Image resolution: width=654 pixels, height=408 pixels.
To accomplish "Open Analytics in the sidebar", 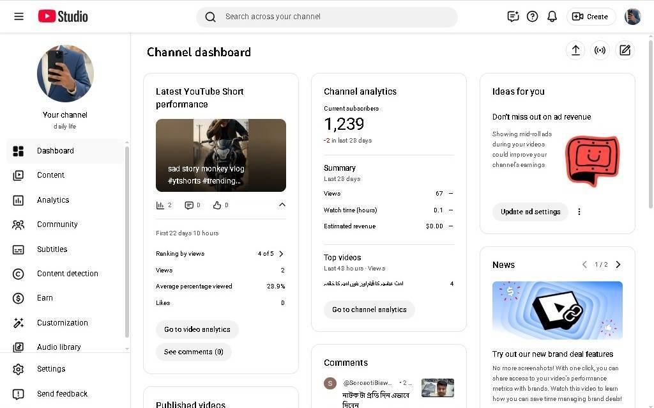I will coord(53,200).
